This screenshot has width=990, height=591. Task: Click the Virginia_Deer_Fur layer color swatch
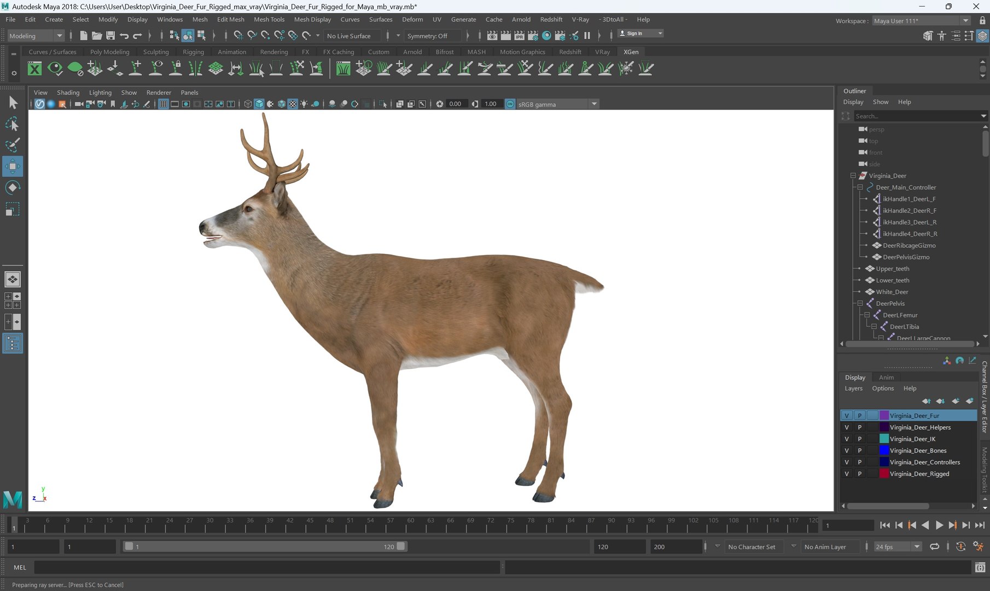click(884, 415)
